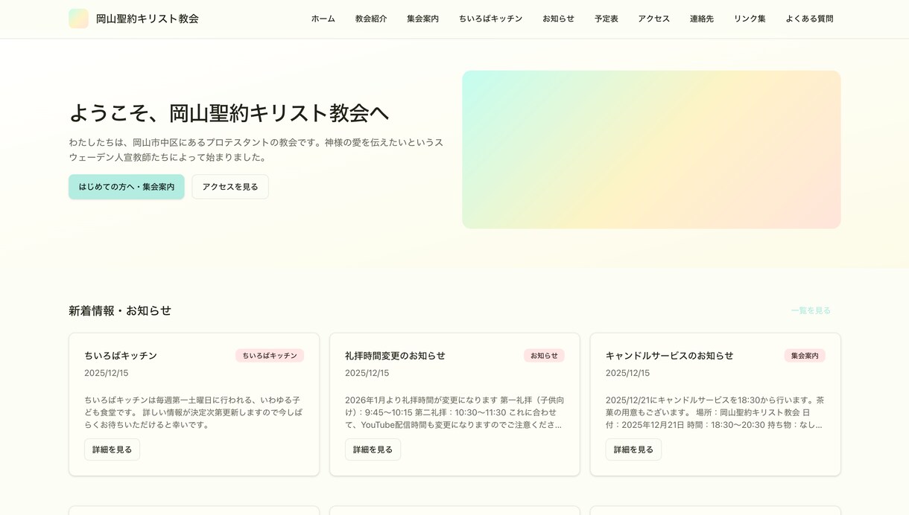
Task: Click the ようこそ、岡山聖約キリスト教会へ heading
Action: click(229, 113)
